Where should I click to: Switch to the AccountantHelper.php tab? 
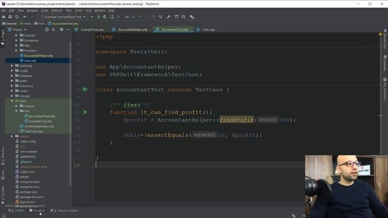(x=133, y=30)
